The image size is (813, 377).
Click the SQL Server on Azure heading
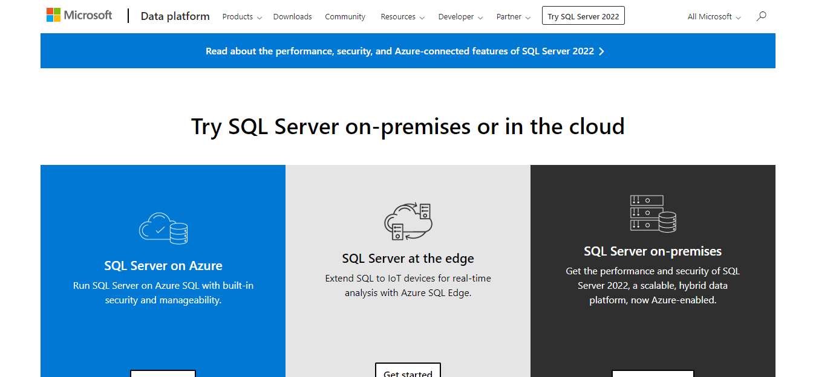point(163,266)
